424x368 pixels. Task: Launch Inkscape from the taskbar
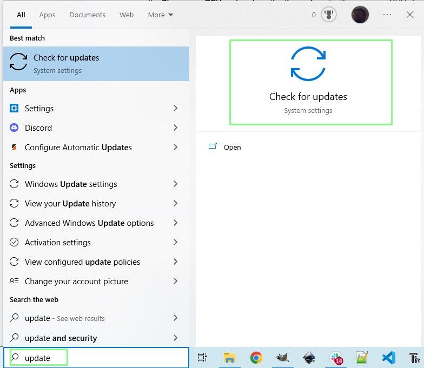pos(309,358)
